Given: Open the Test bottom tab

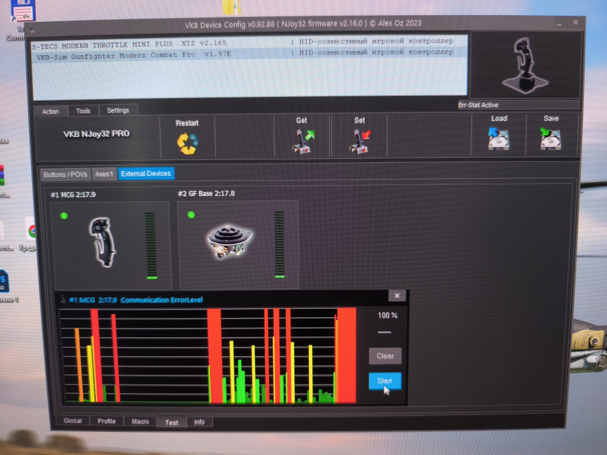Looking at the screenshot, I should click(172, 422).
